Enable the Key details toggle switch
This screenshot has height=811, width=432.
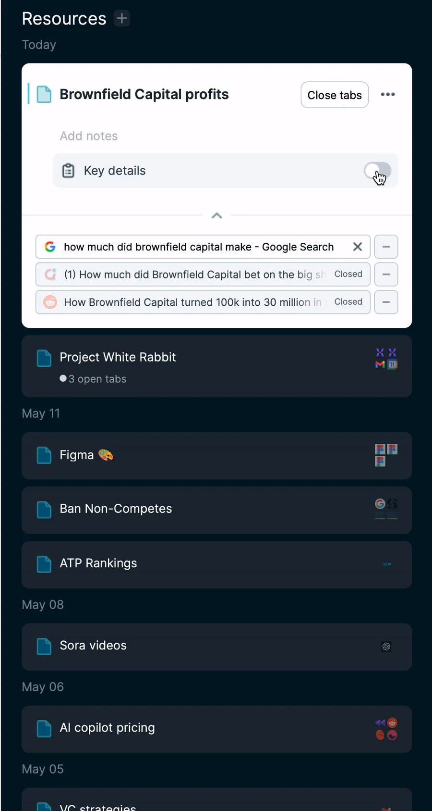click(x=377, y=171)
